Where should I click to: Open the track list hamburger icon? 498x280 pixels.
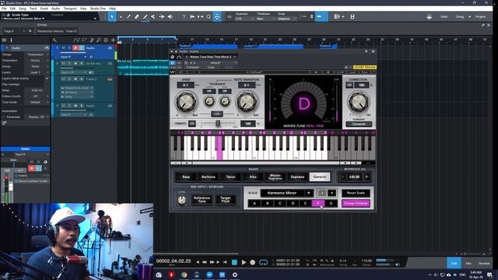(4, 40)
